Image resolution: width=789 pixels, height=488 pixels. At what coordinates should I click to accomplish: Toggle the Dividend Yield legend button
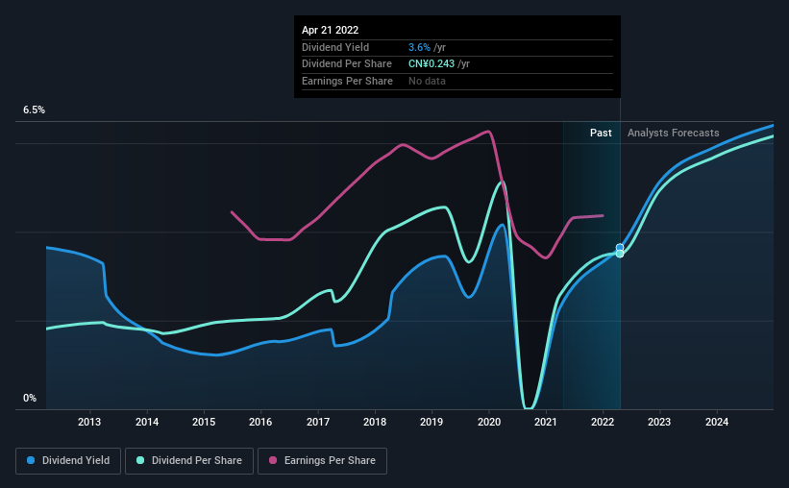pos(68,460)
